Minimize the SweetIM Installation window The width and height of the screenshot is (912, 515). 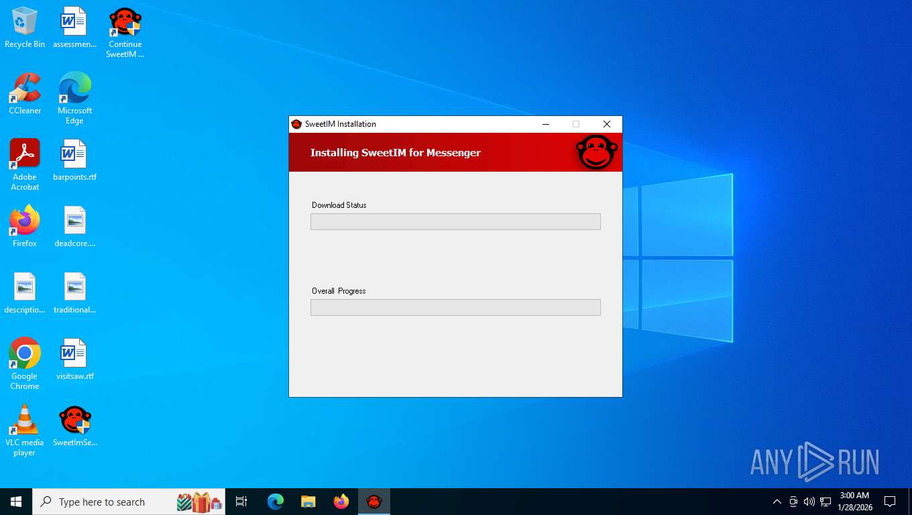(546, 124)
